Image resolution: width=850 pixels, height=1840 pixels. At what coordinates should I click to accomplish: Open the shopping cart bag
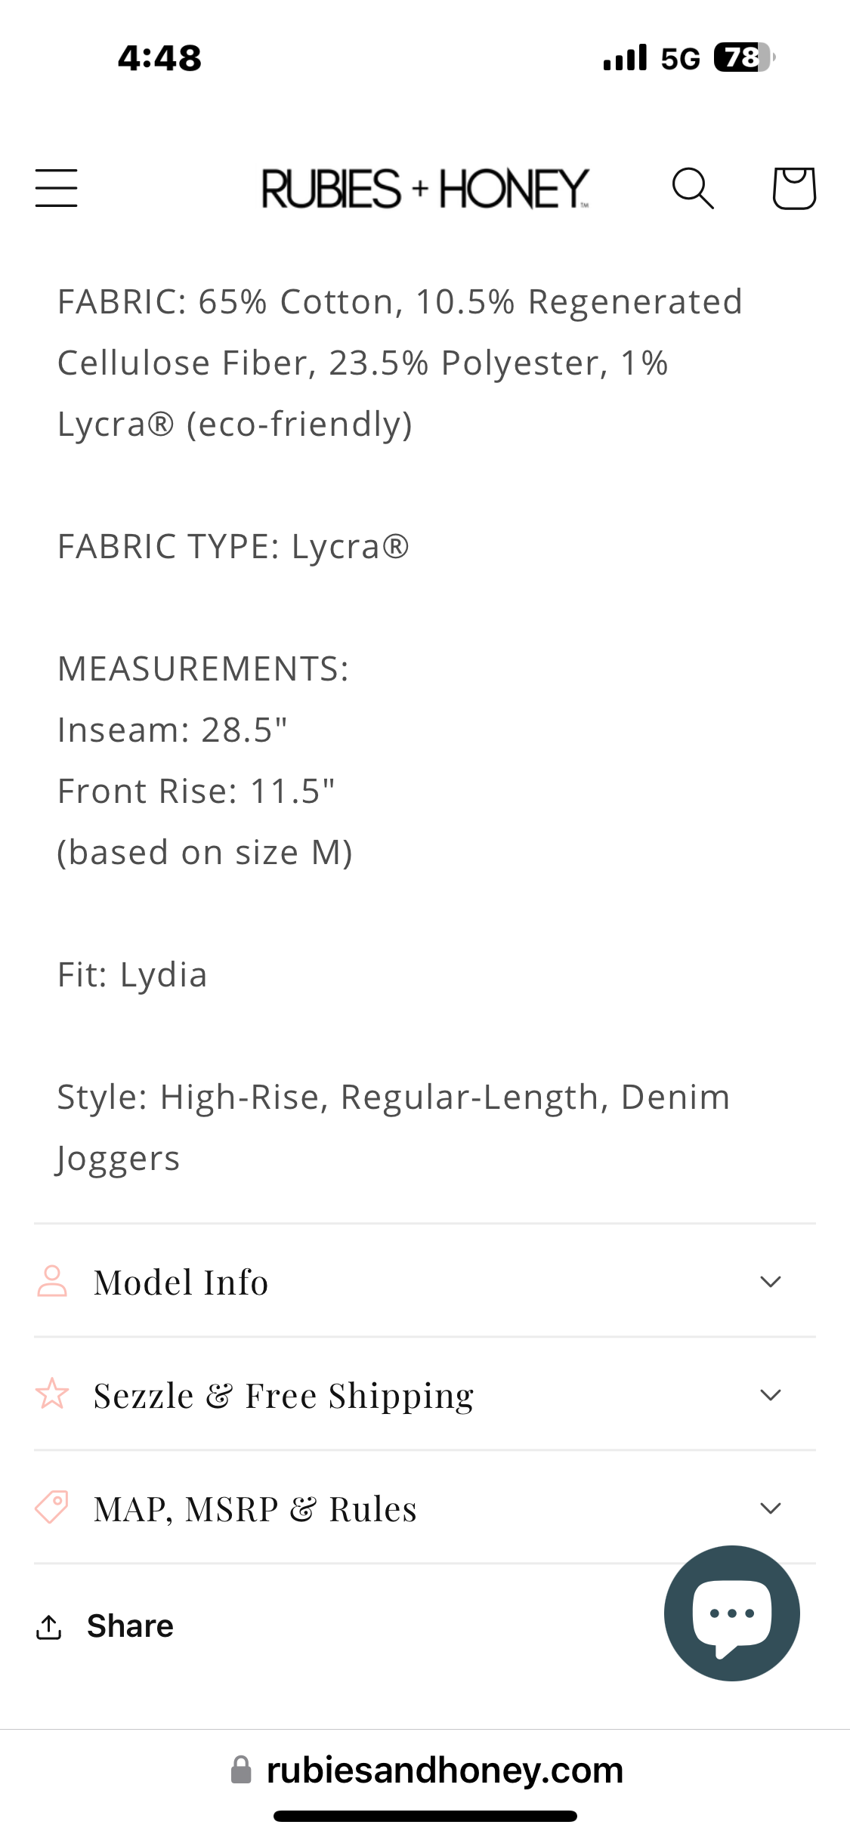pos(793,188)
